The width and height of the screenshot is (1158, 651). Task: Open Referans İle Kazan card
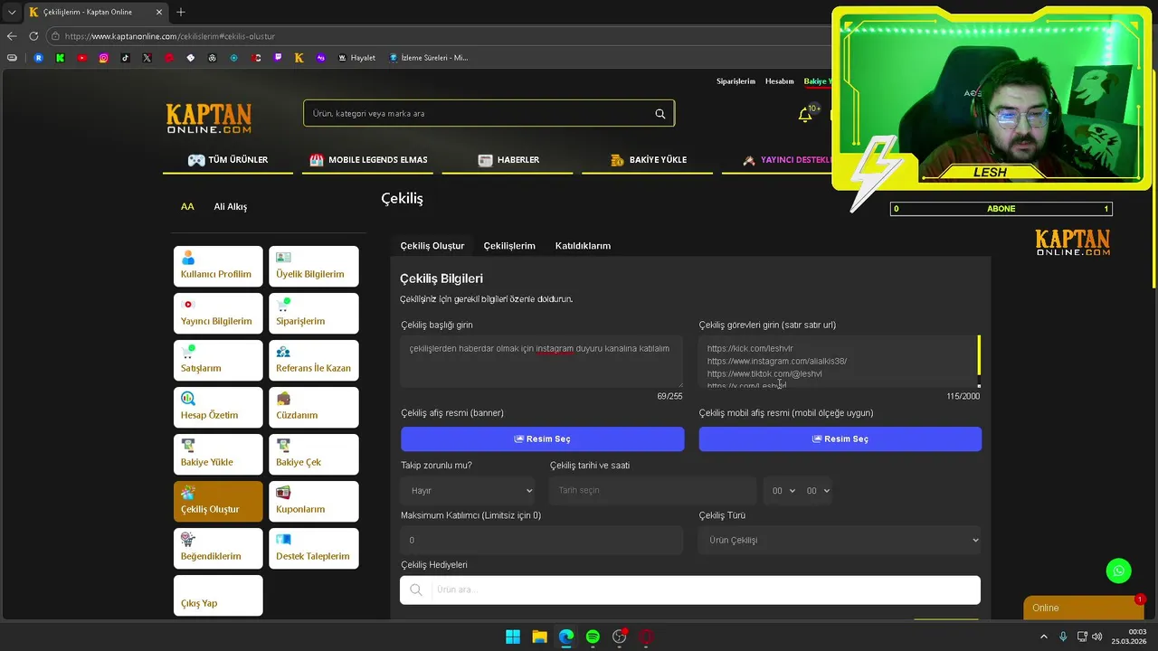pos(314,360)
